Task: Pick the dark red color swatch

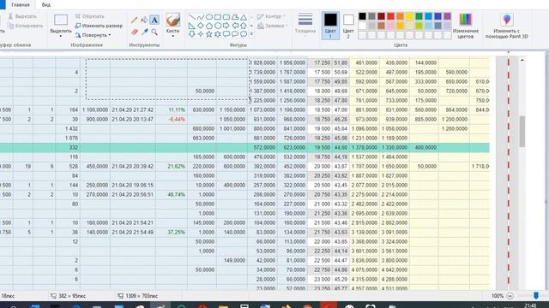Action: coord(381,16)
